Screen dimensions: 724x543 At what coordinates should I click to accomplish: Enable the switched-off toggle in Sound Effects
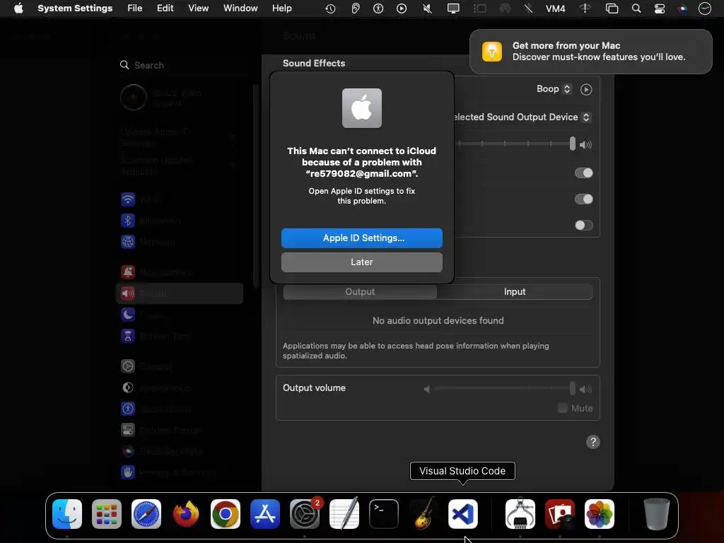click(x=583, y=226)
